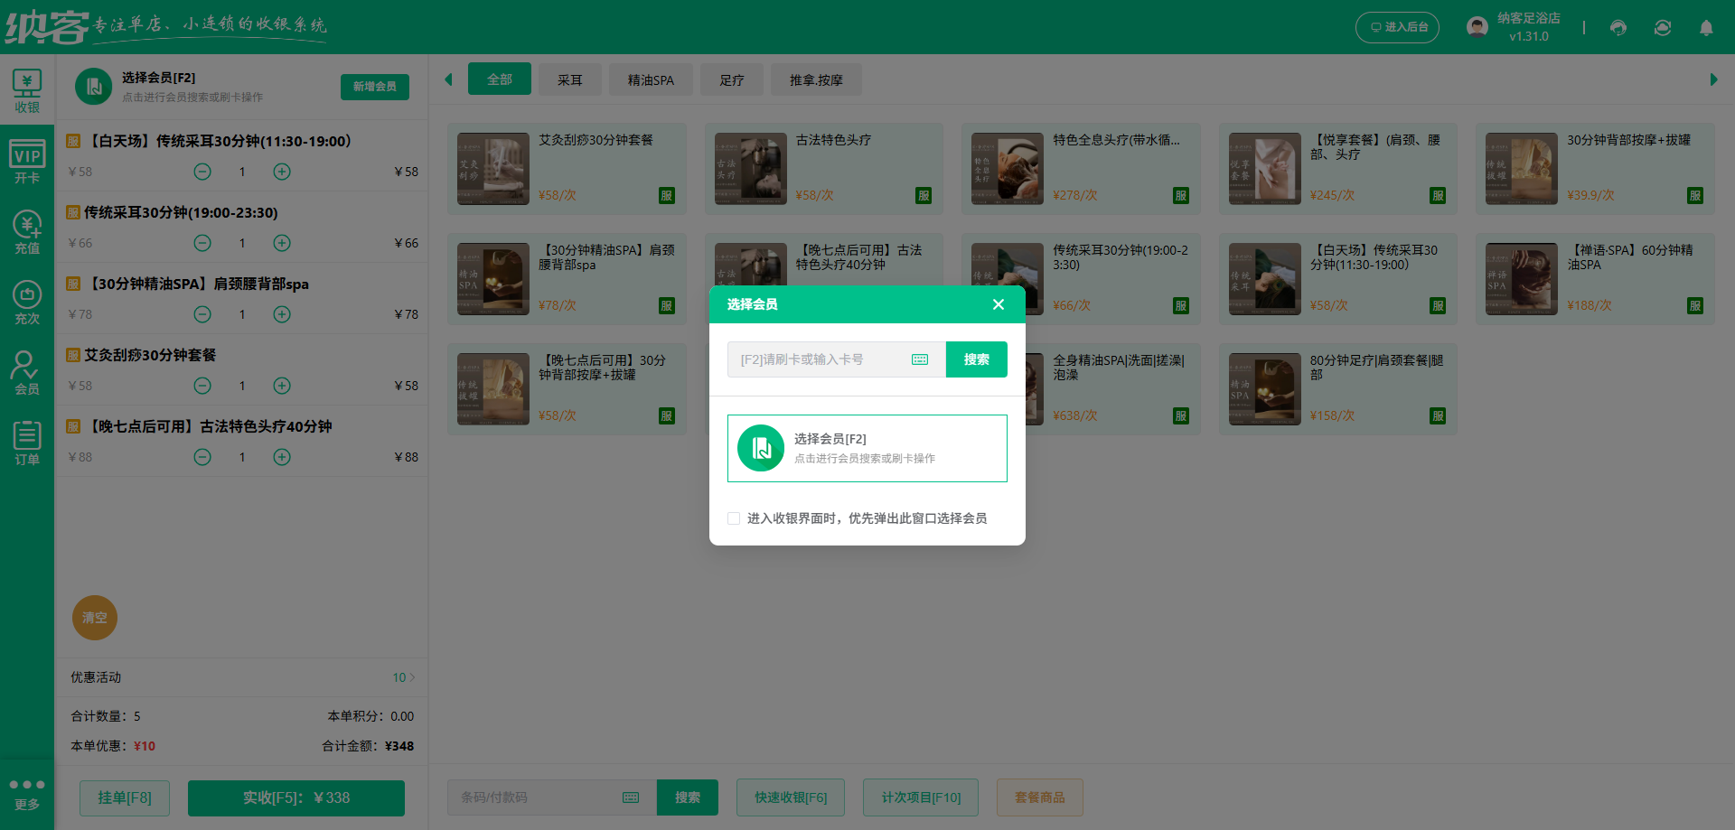Go to 会员 member management icon
Viewport: 1735px width, 830px height.
point(27,373)
